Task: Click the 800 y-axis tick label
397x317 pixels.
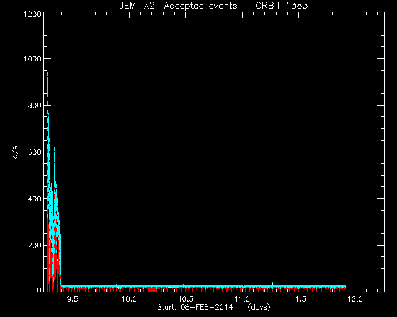Action: [x=35, y=105]
